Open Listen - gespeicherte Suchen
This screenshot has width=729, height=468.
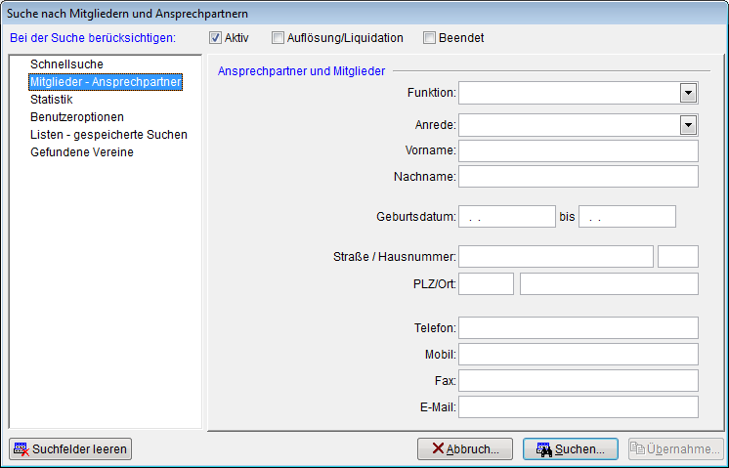[108, 135]
